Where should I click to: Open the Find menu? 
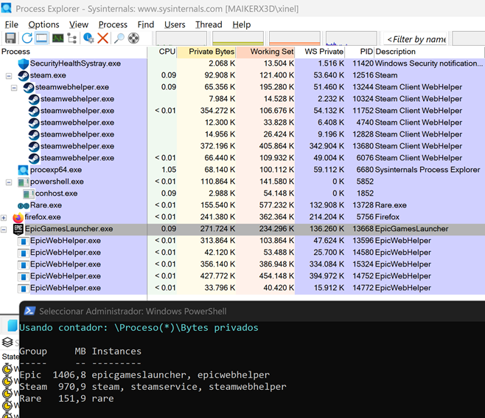(146, 24)
